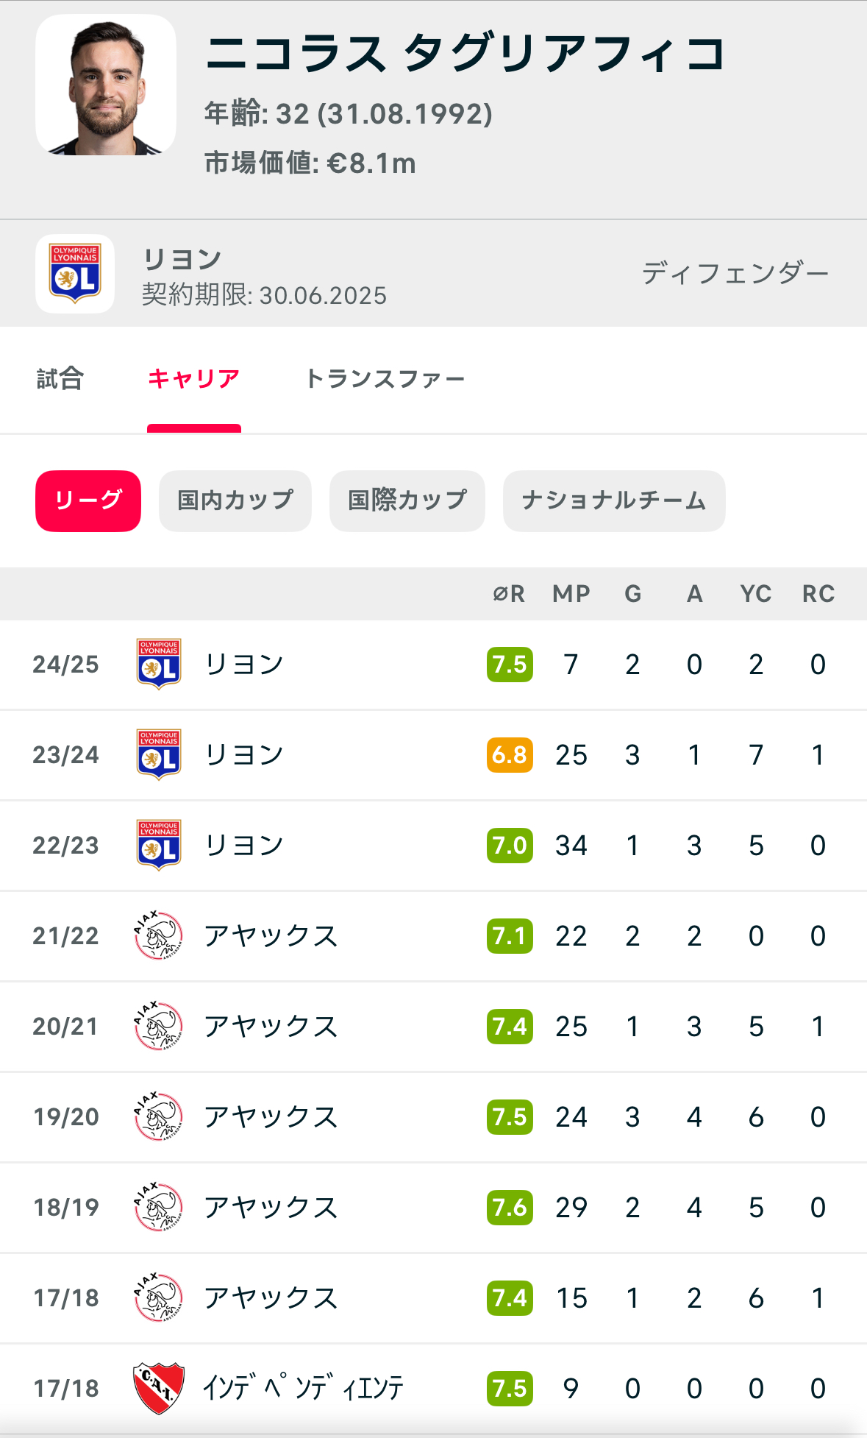The image size is (867, 1438).
Task: Click Lyon crest in the 23/24 row
Action: 159,754
